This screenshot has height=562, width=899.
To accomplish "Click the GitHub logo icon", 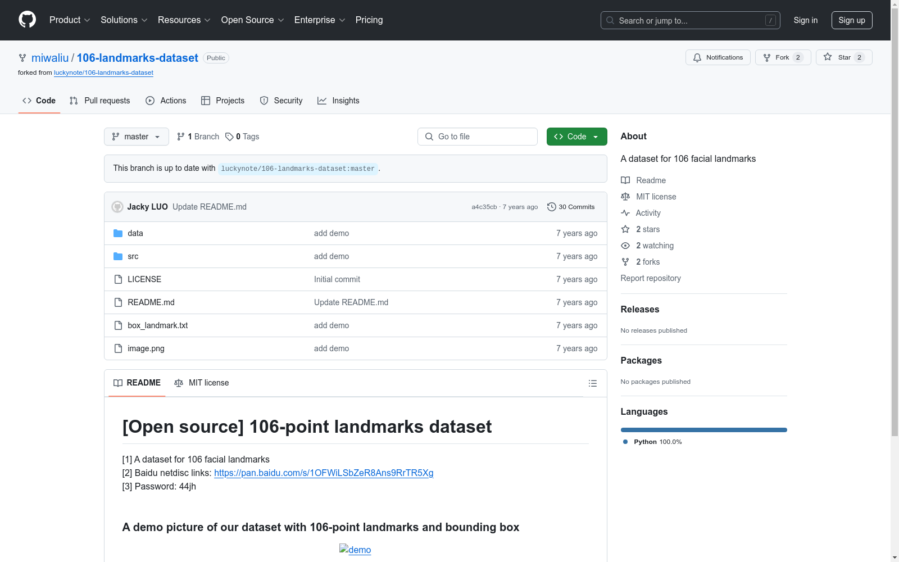I will tap(27, 20).
